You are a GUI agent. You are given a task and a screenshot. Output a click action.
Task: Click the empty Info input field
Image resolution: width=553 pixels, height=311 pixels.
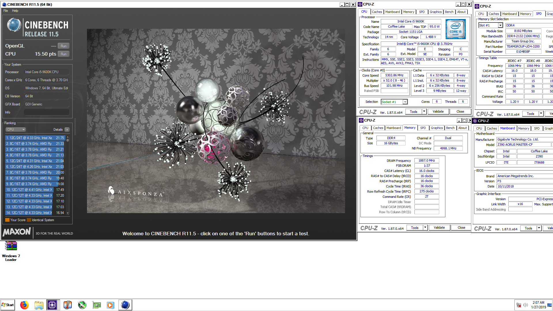point(47,112)
